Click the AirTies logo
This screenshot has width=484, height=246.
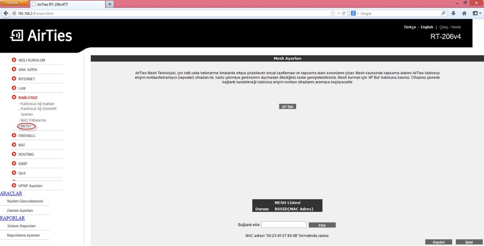[x=41, y=36]
